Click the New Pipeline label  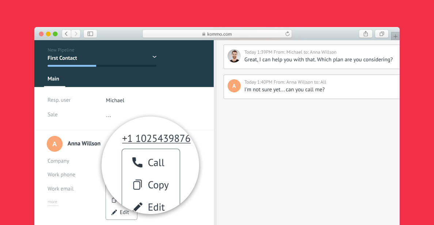(x=61, y=50)
